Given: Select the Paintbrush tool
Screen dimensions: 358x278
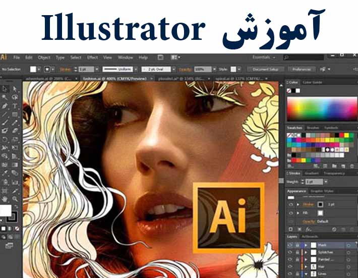Looking at the screenshot, I should click(x=5, y=123).
